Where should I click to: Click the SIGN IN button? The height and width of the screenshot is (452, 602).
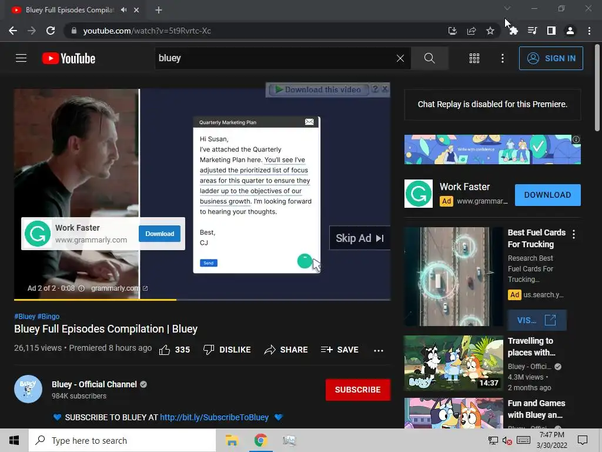(550, 58)
